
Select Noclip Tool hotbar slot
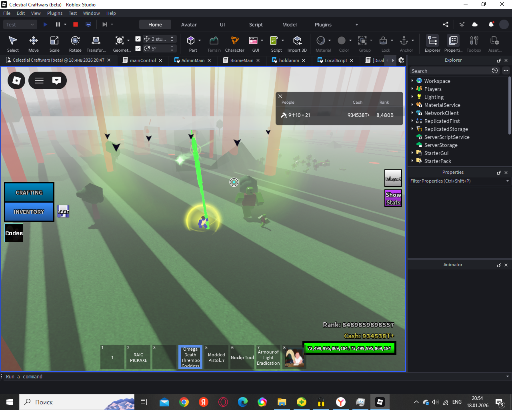242,357
